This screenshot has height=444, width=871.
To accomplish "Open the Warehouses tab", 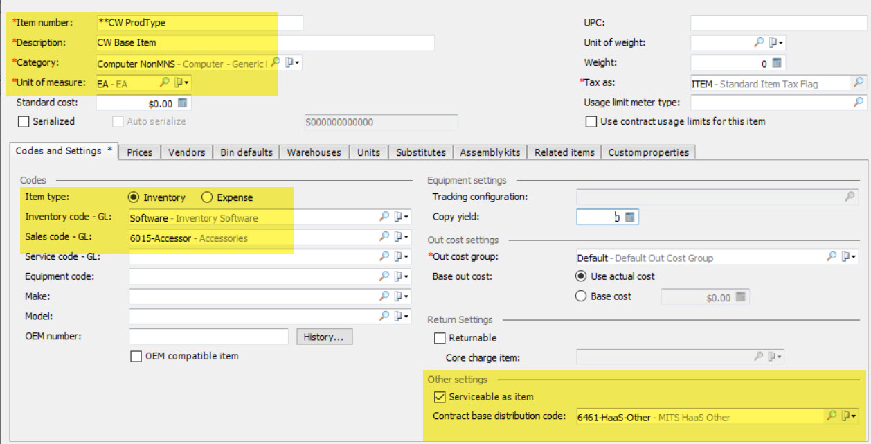I will [314, 152].
